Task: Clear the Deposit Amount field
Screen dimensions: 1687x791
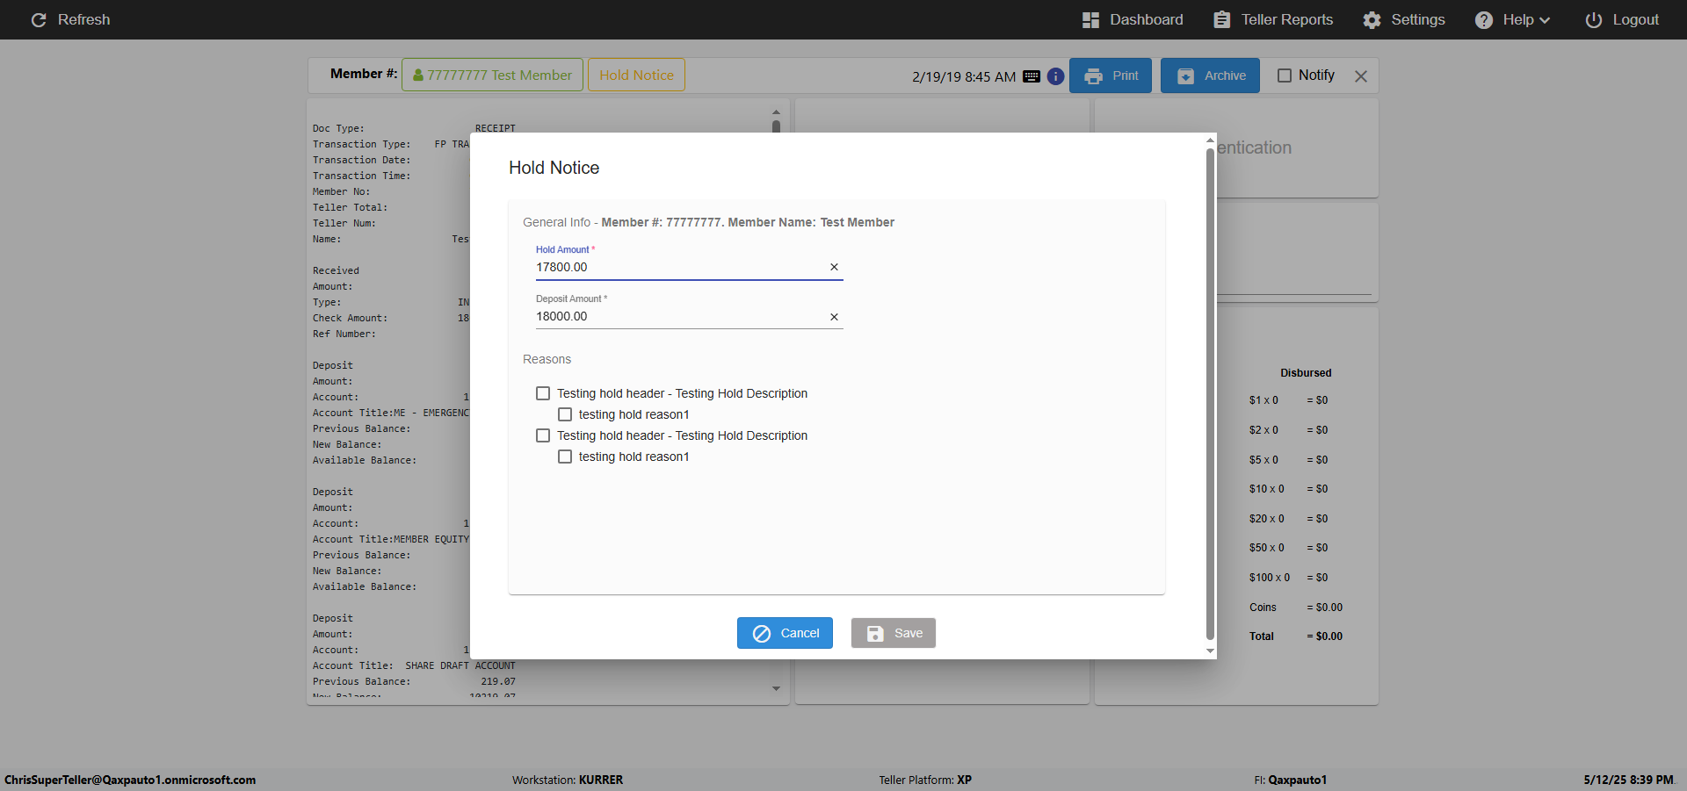Action: pos(834,317)
